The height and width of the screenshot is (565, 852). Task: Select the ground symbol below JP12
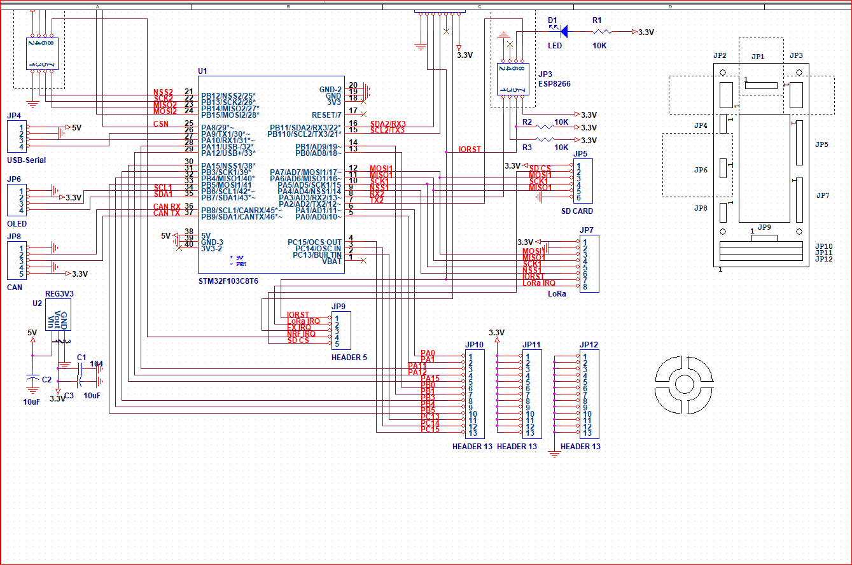pyautogui.click(x=554, y=454)
